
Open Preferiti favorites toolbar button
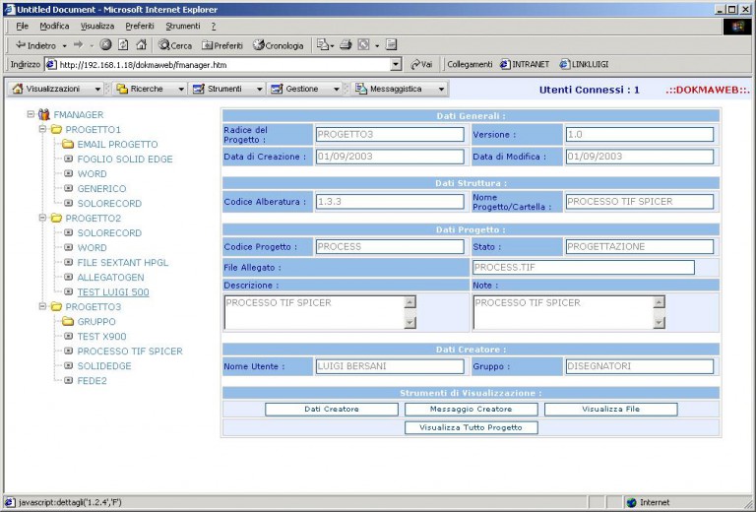(x=222, y=45)
